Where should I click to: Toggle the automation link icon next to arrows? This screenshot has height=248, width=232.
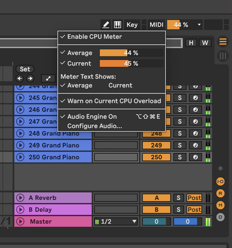coord(48,78)
